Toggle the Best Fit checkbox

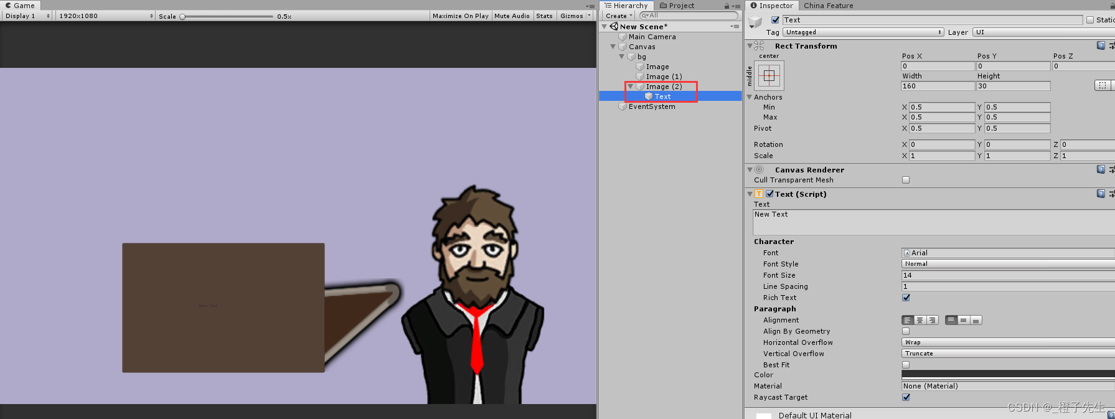906,365
